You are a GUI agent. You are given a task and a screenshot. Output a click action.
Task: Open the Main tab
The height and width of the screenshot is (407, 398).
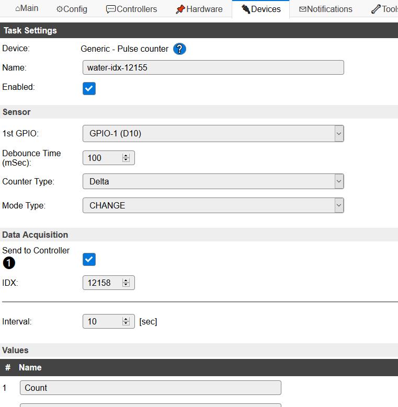pyautogui.click(x=27, y=8)
